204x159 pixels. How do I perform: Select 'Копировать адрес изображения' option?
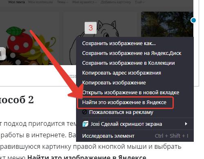pos(135,73)
